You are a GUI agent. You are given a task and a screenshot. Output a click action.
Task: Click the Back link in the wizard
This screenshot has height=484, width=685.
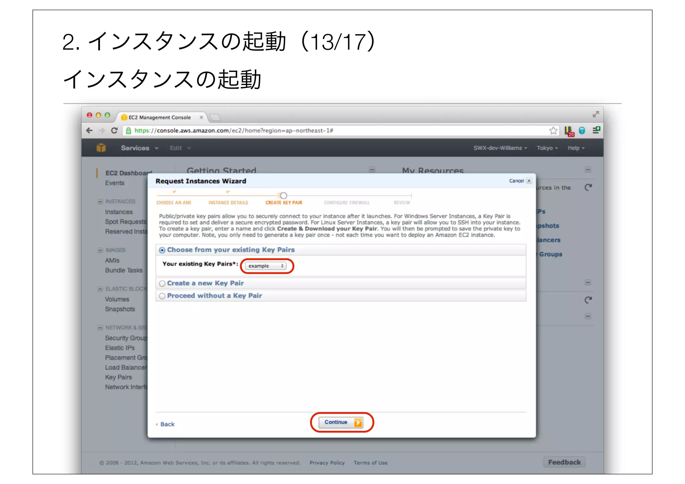(167, 424)
